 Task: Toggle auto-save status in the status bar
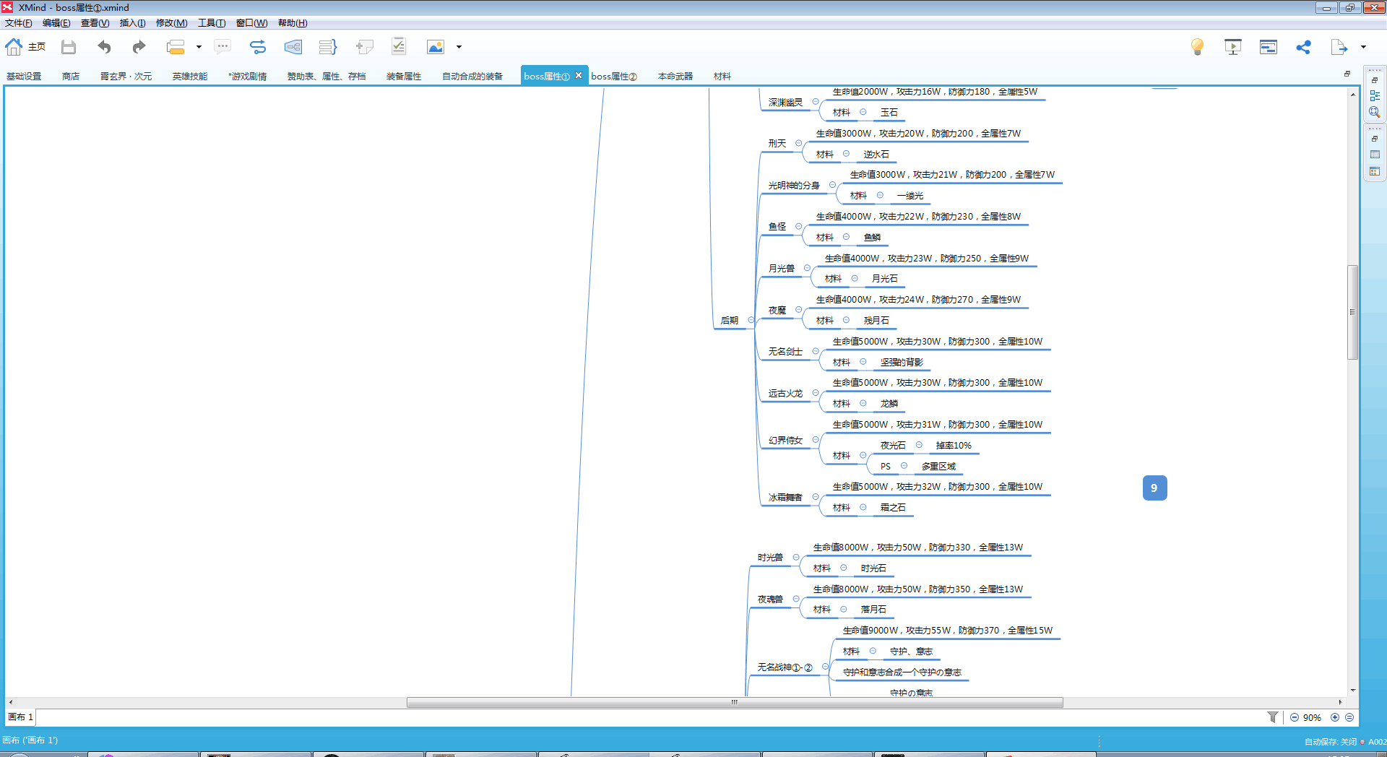coord(1330,742)
